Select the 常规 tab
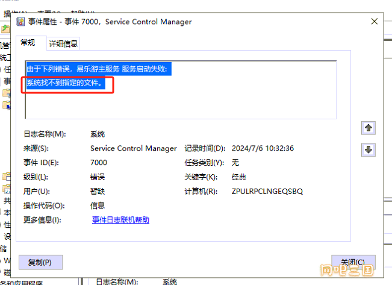392x285 pixels. [28, 43]
